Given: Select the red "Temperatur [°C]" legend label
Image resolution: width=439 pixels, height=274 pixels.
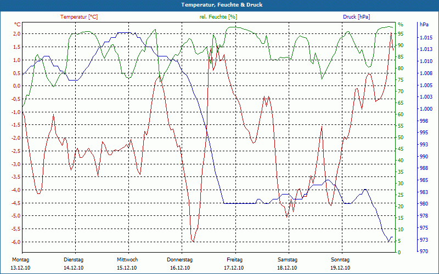Looking at the screenshot, I should (x=79, y=17).
